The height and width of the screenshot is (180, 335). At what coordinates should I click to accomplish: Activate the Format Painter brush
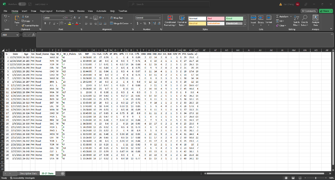click(x=23, y=25)
